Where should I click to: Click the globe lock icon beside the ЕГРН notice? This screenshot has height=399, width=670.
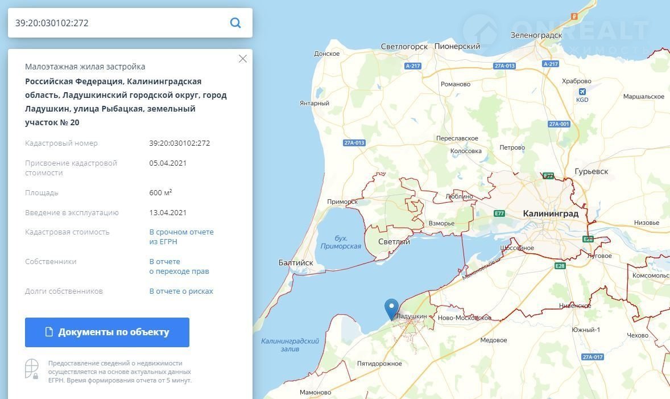pos(32,369)
